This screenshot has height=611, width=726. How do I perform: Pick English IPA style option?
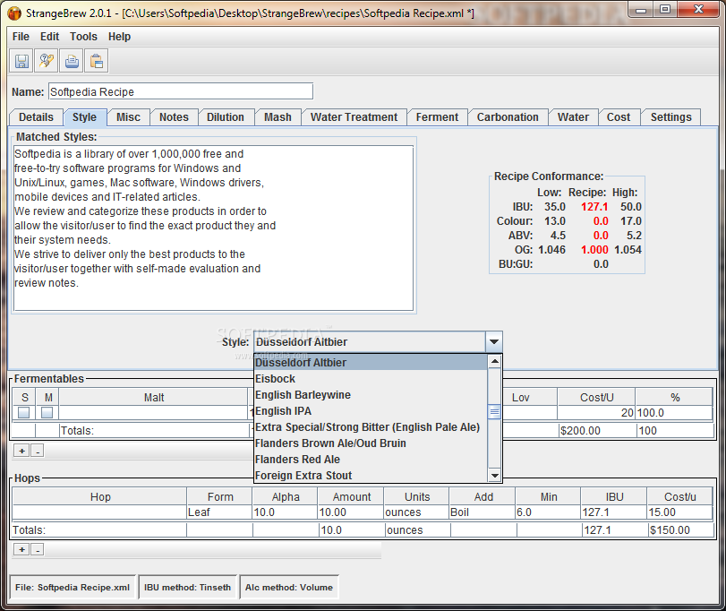371,411
